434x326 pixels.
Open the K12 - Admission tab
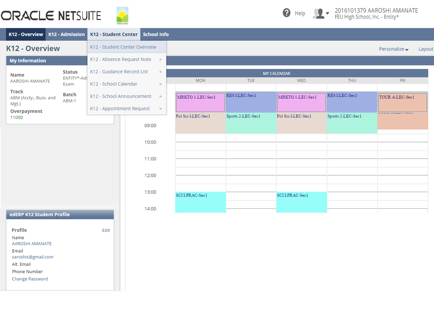67,34
